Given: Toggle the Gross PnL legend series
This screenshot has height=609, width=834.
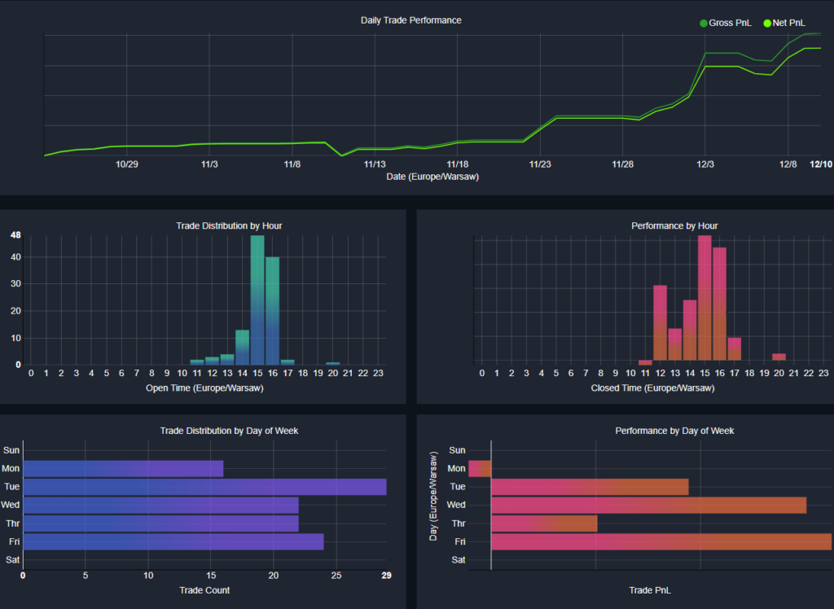Looking at the screenshot, I should point(731,23).
